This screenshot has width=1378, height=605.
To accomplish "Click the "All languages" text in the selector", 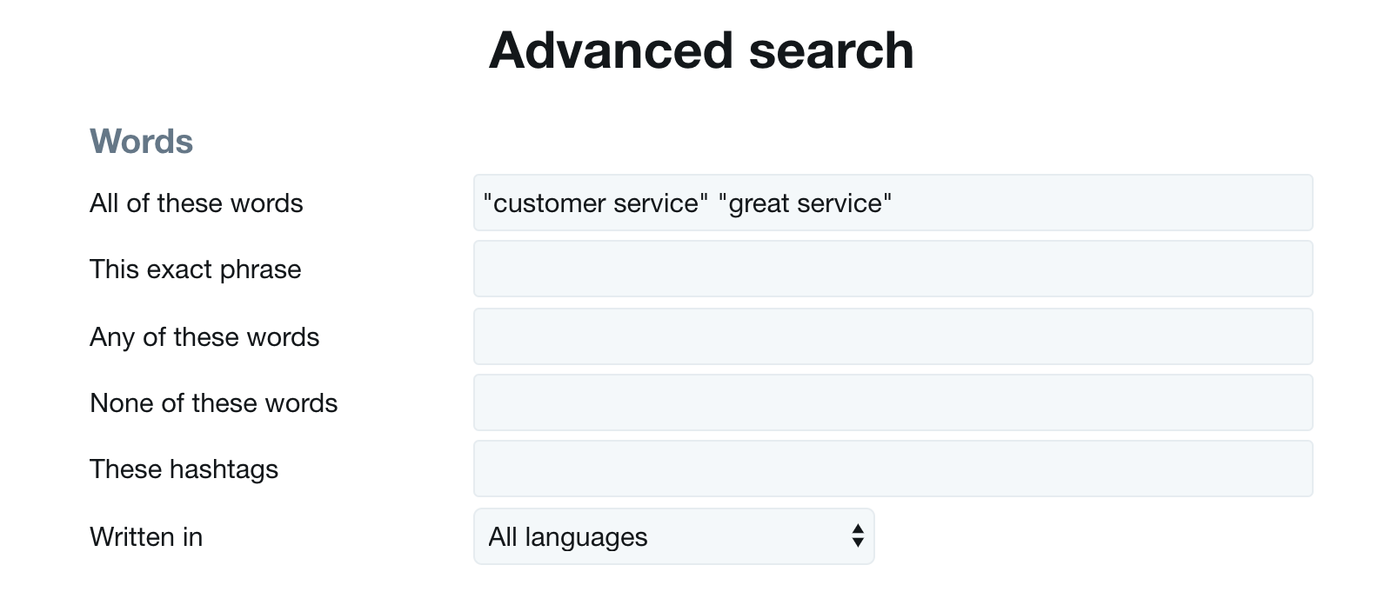I will [568, 537].
